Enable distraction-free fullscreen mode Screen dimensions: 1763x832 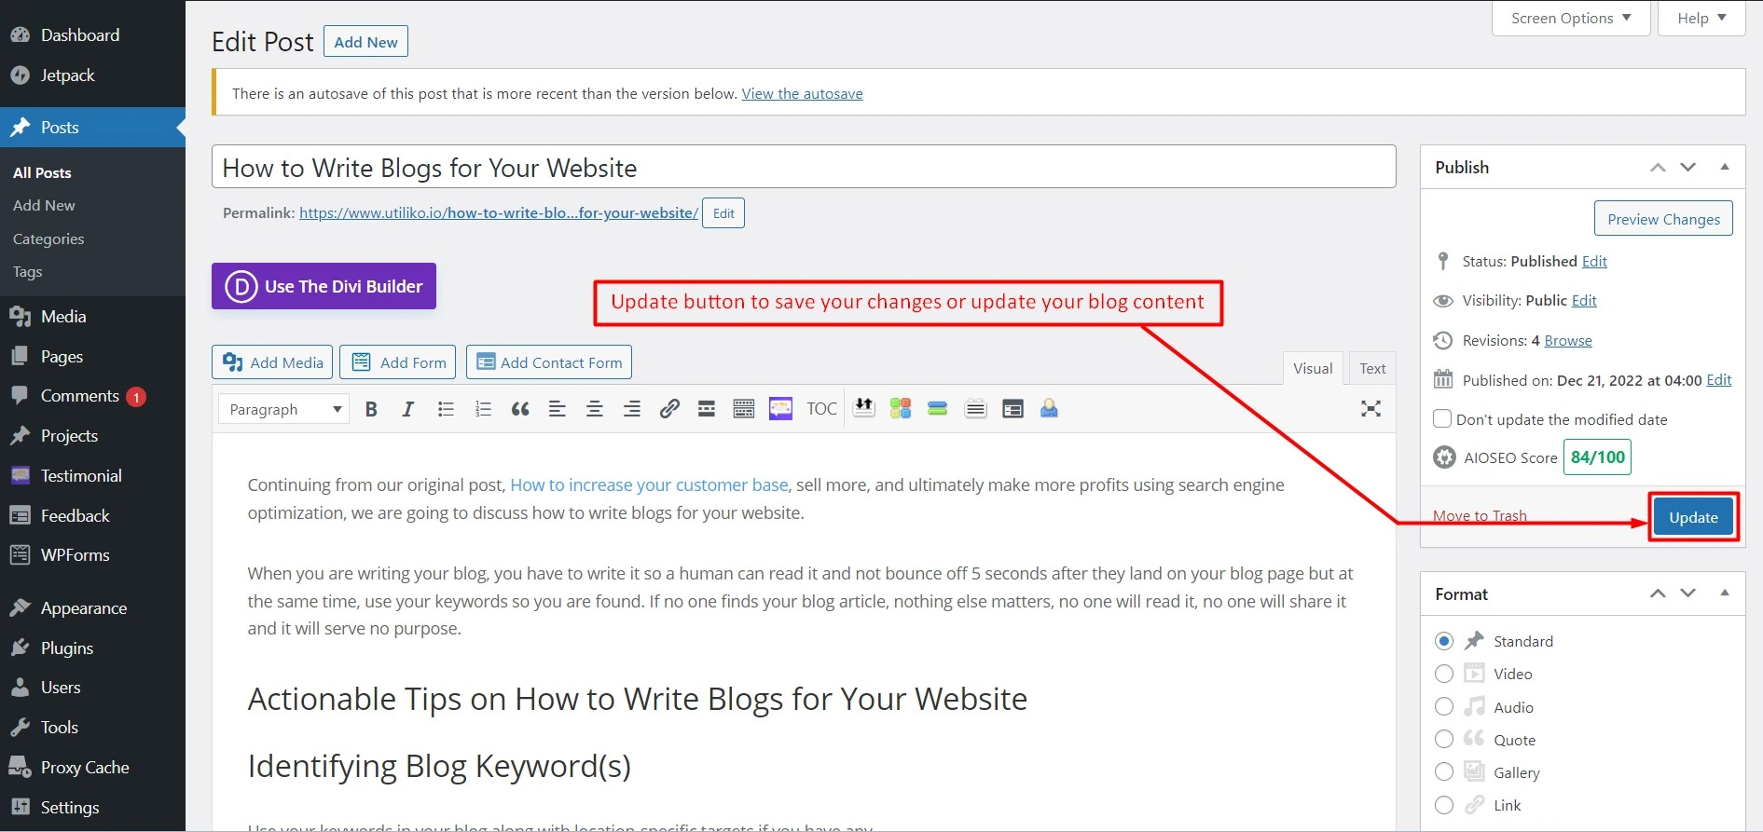(1370, 409)
